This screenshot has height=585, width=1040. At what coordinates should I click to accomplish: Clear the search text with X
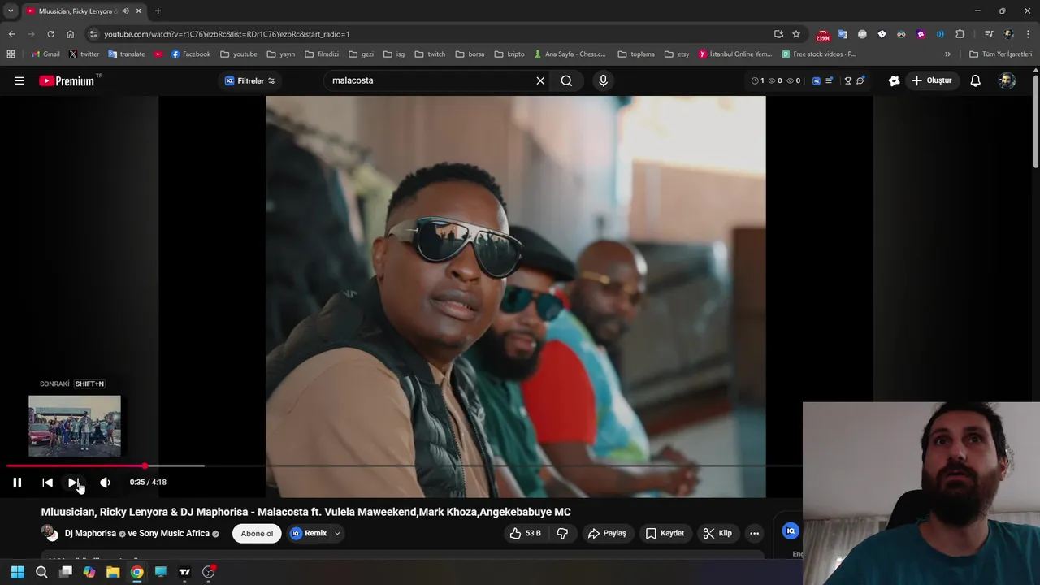(x=540, y=80)
